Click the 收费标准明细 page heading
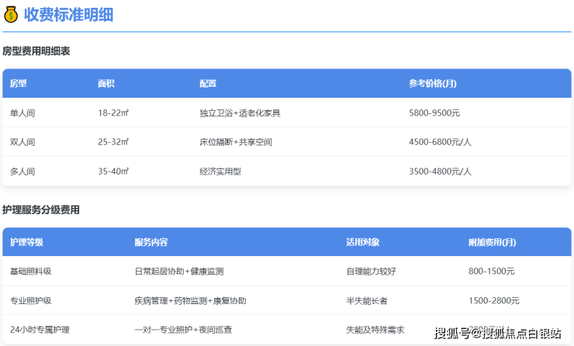This screenshot has width=574, height=346. pos(68,14)
